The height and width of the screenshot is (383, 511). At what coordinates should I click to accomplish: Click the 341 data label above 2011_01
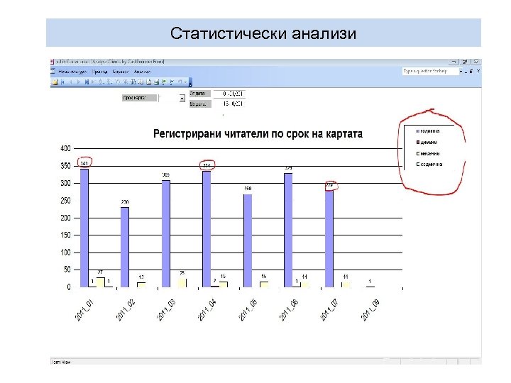[84, 163]
